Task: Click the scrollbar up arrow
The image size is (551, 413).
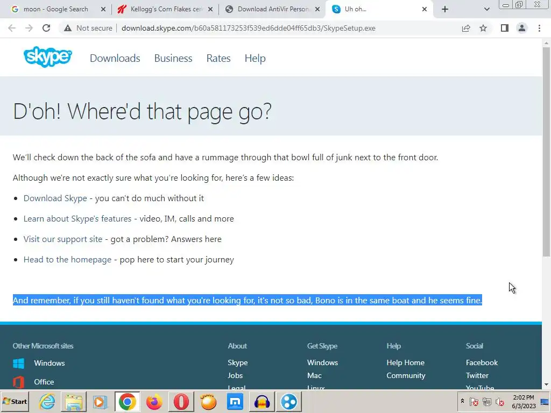Action: (546, 43)
